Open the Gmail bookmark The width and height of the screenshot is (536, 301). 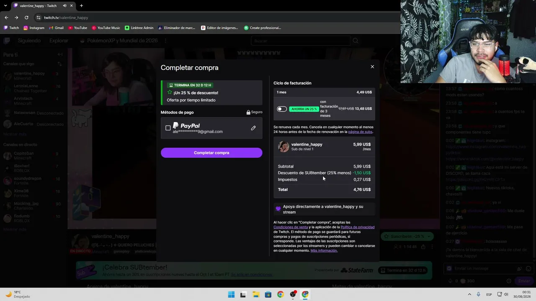point(56,28)
